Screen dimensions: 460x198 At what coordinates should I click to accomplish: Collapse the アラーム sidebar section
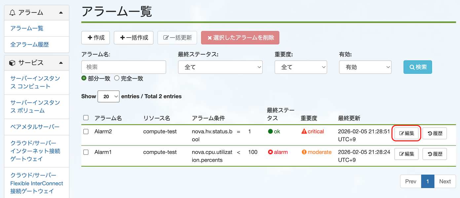click(x=60, y=12)
